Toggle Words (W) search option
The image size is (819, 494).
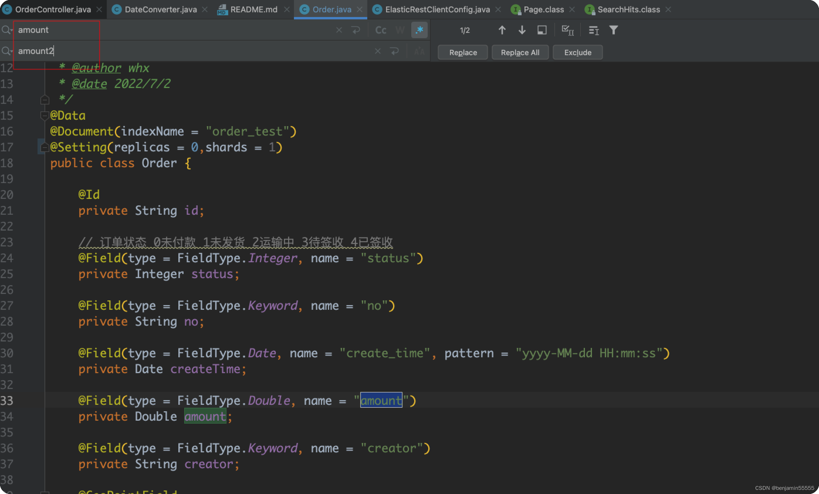400,30
